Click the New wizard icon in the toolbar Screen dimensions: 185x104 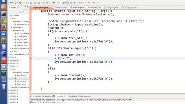tap(26, 3)
